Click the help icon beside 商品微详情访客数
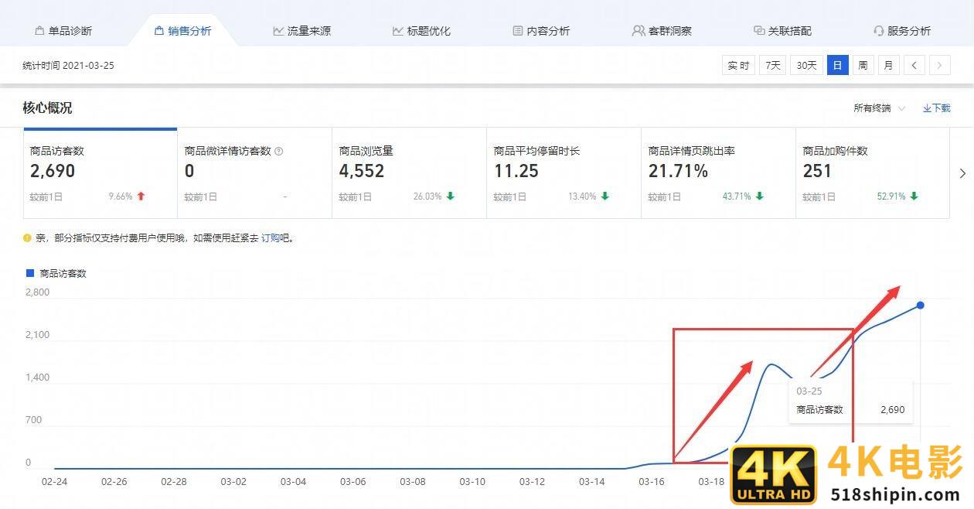The image size is (974, 509). click(x=279, y=152)
